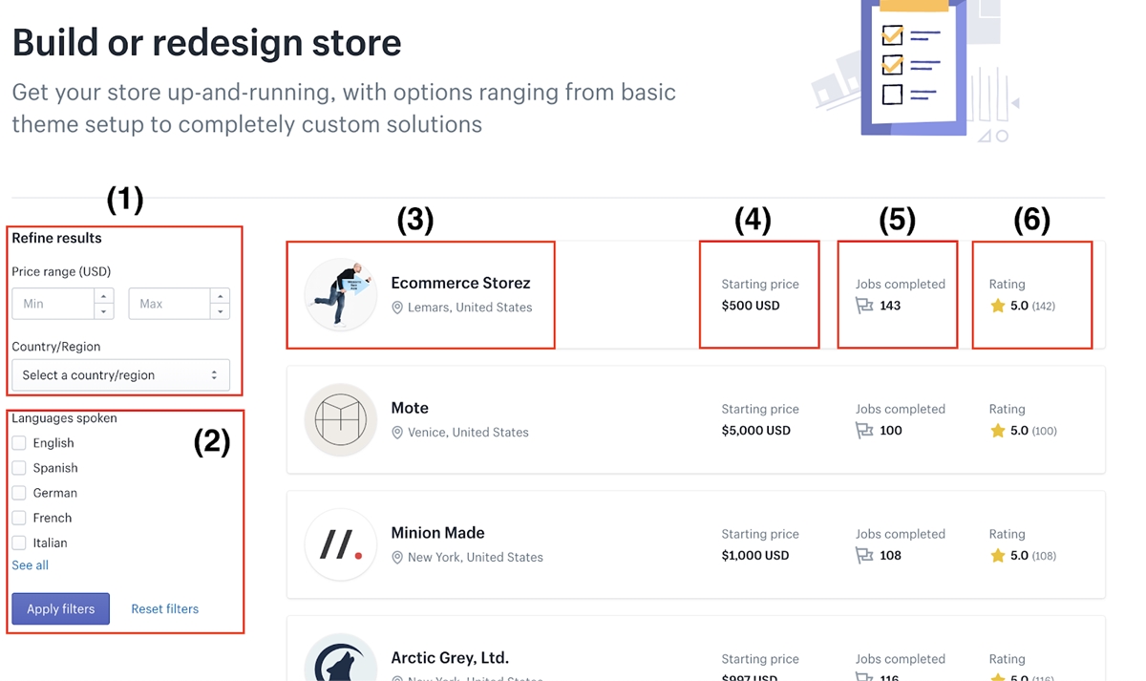Image resolution: width=1146 pixels, height=681 pixels.
Task: Open the Arctic Grey wolf logo
Action: click(x=341, y=657)
